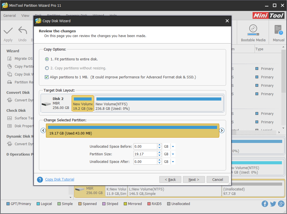Image resolution: width=287 pixels, height=214 pixels.
Task: Click the Next button
Action: (x=194, y=179)
